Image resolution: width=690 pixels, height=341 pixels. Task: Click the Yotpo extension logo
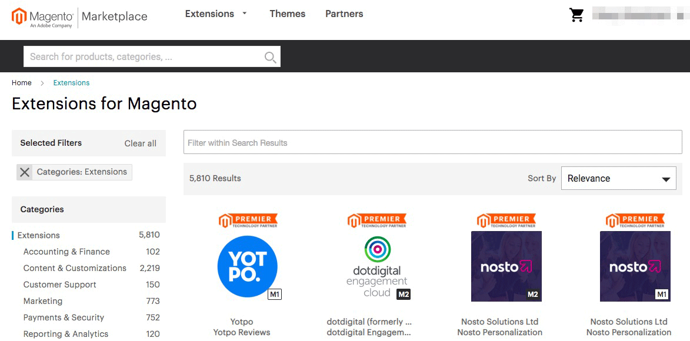click(x=247, y=266)
